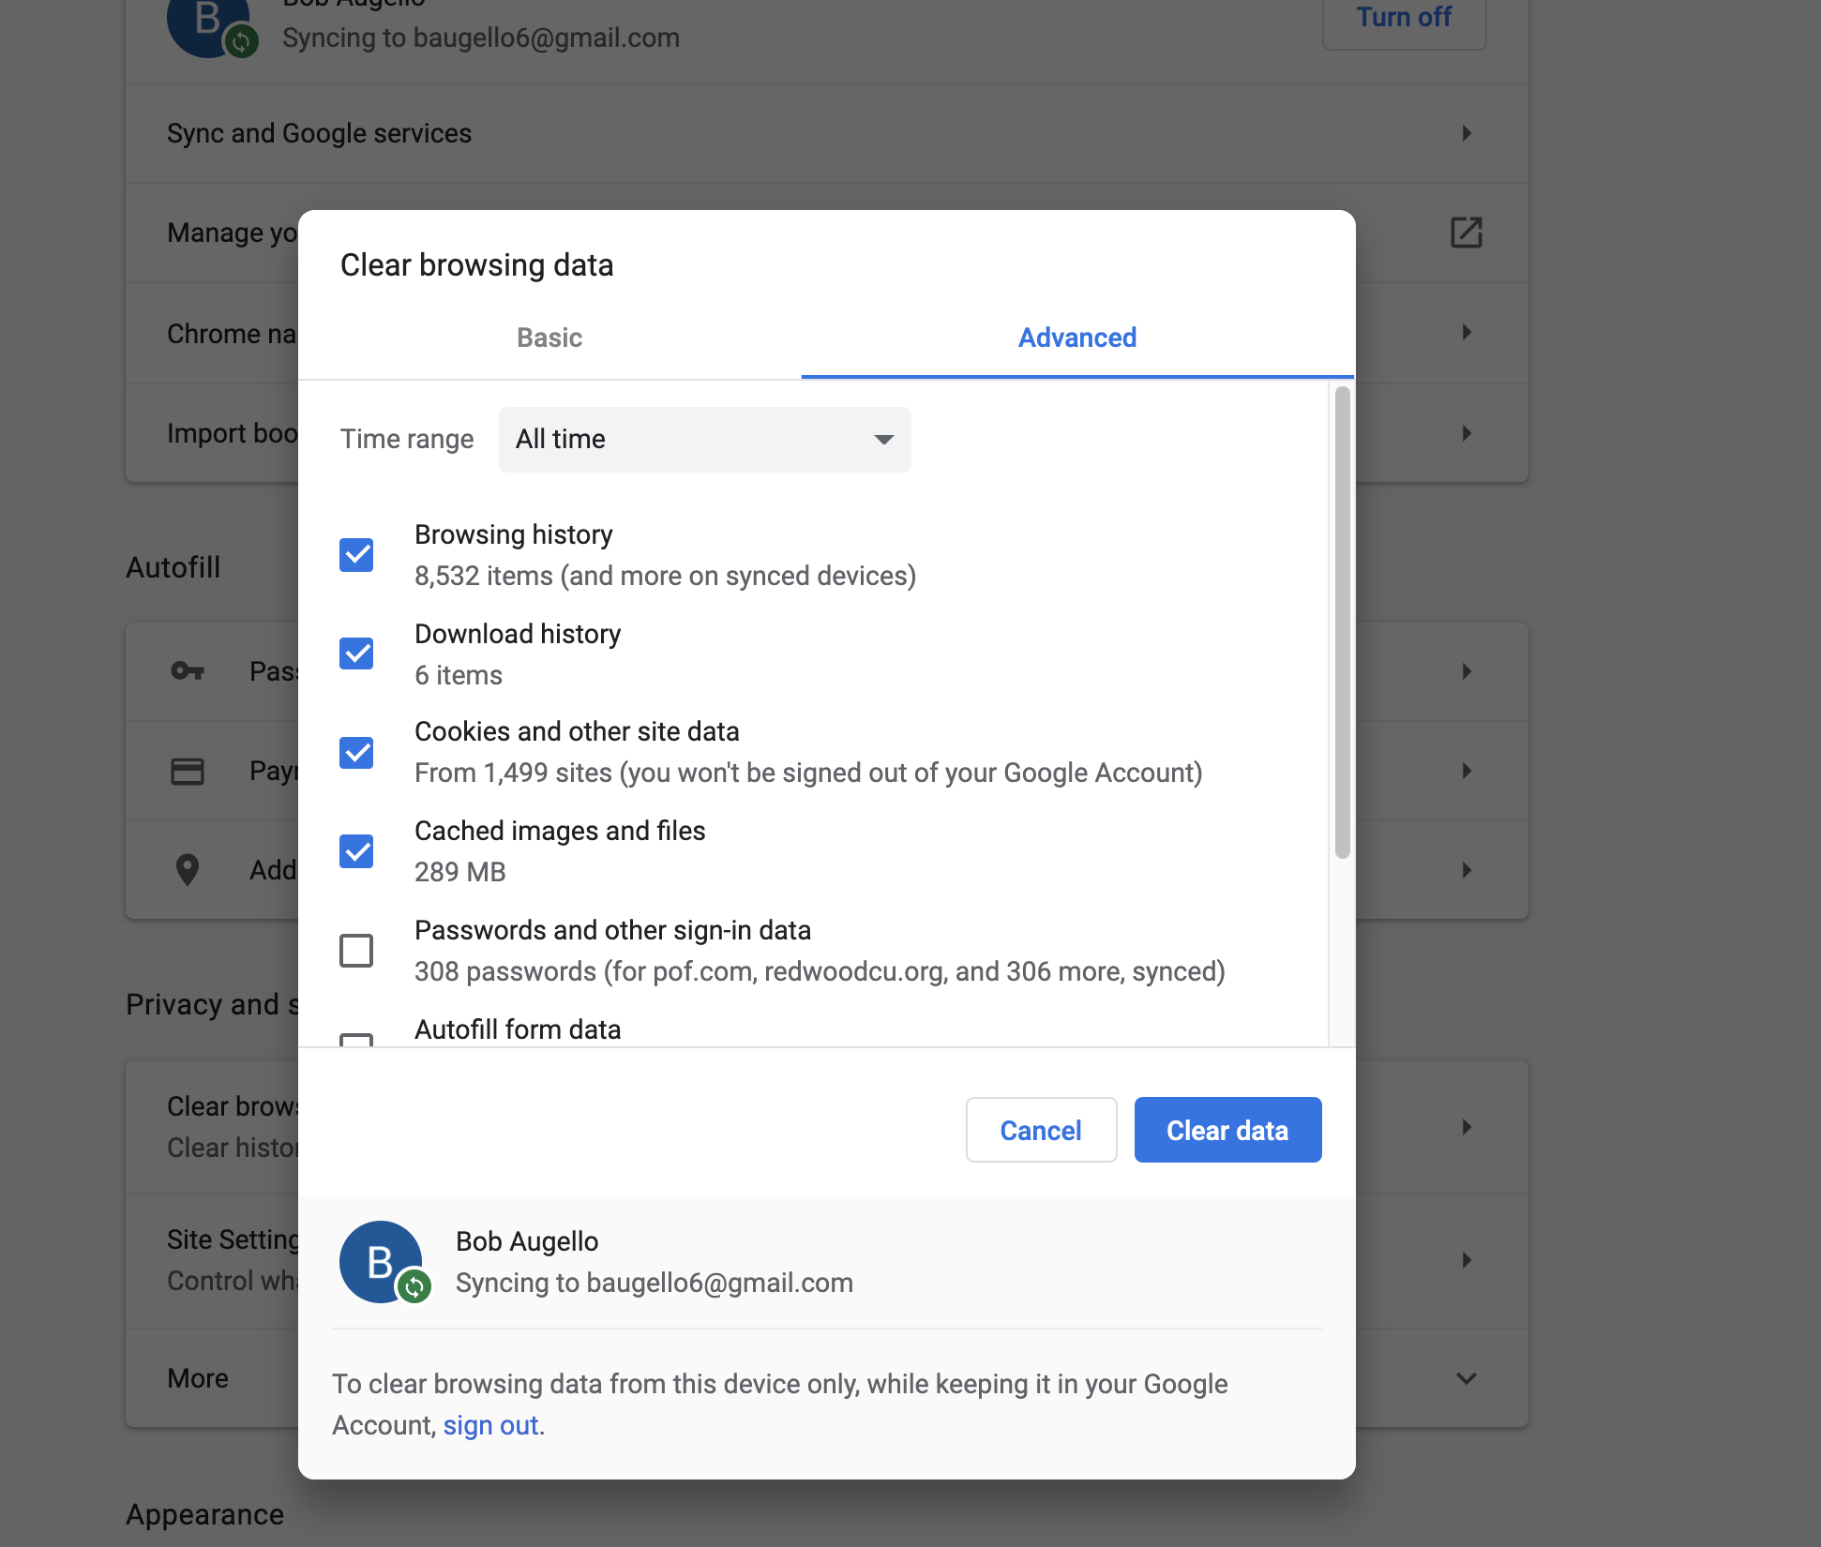
Task: Open the Passwords row arrow
Action: [1467, 671]
